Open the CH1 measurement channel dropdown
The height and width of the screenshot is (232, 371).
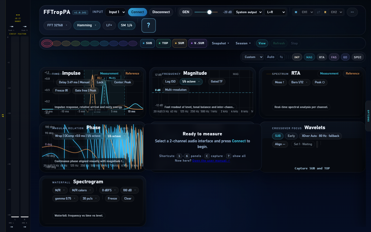tap(307, 12)
